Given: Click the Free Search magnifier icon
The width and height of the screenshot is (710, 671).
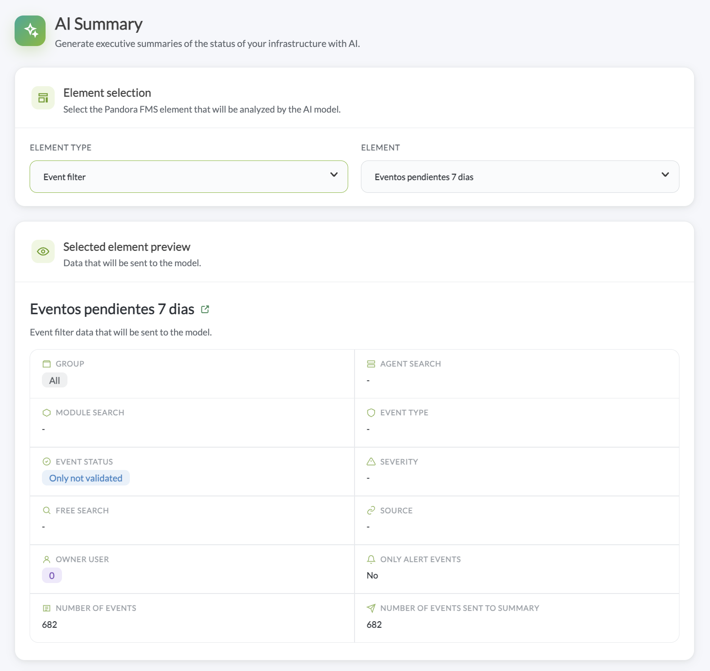Looking at the screenshot, I should (46, 511).
